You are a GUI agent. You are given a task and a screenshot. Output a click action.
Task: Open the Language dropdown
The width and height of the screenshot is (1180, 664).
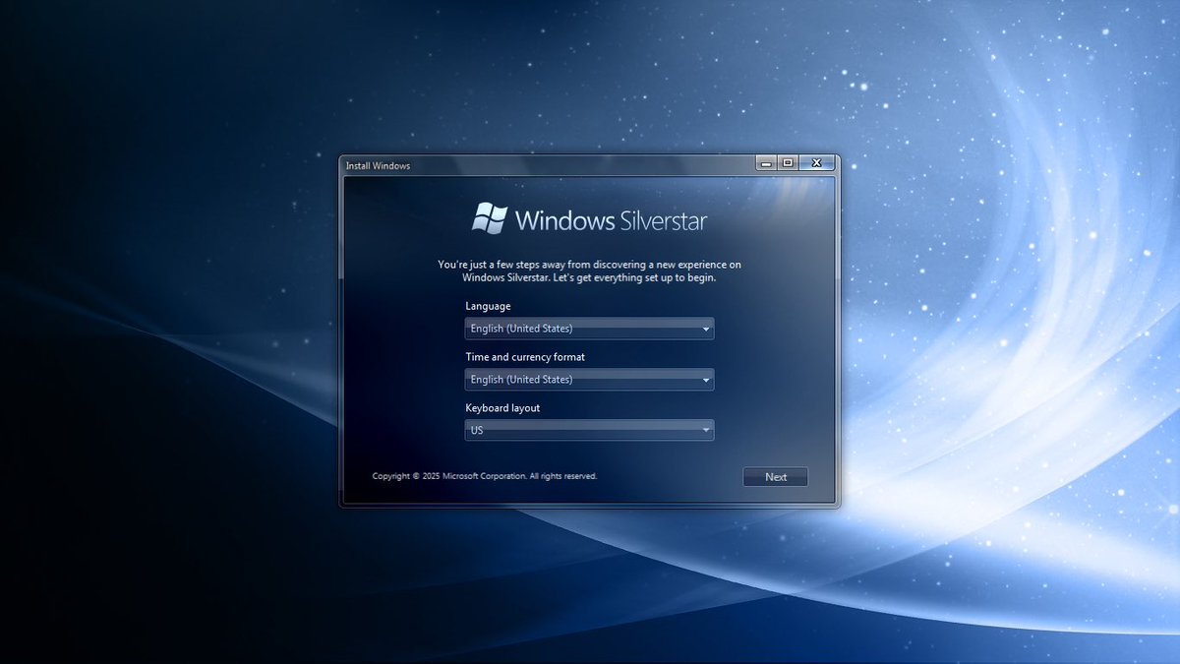click(x=589, y=329)
